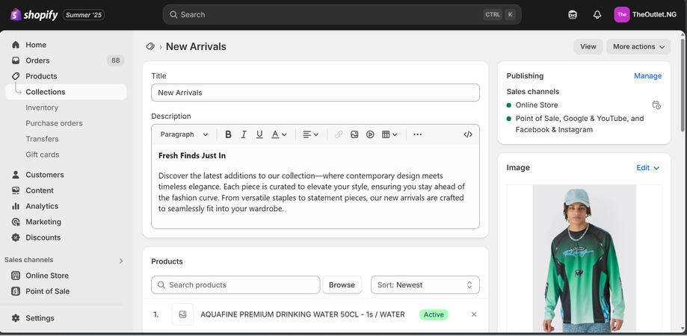Click the collections breadcrumb tag icon

pyautogui.click(x=150, y=46)
